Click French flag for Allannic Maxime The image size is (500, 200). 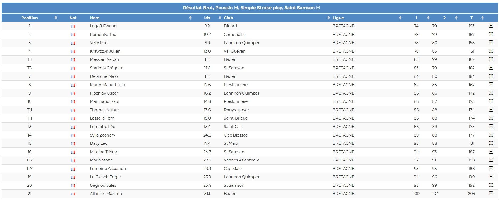73,194
